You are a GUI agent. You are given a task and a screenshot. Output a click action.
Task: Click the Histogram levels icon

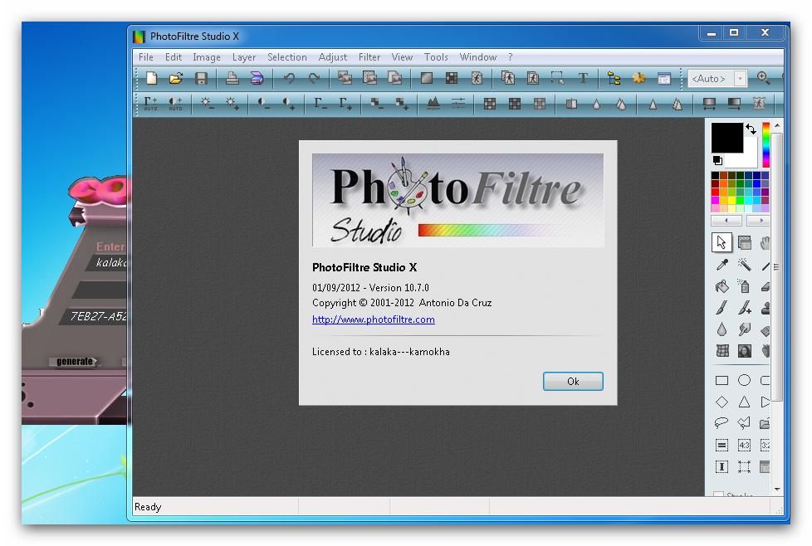433,104
